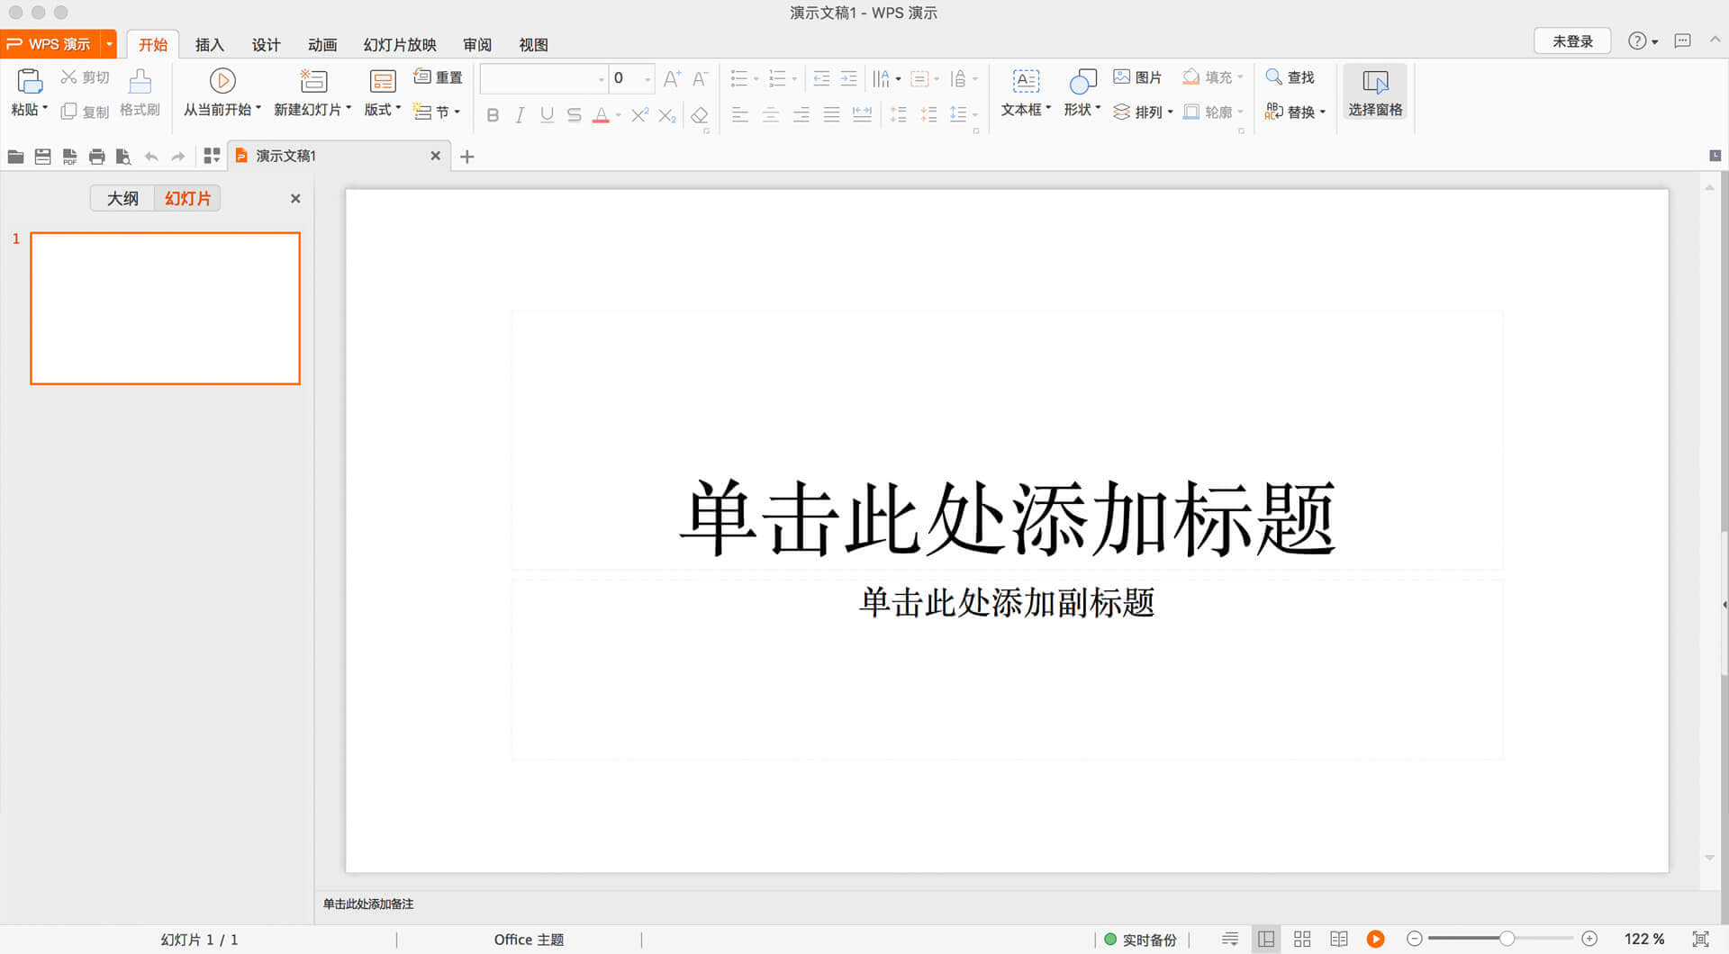1729x954 pixels.
Task: Select the Format Painter (格式刷) tool
Action: [x=140, y=93]
